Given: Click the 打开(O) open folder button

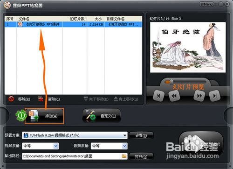Looking at the screenshot, I should point(141,156).
